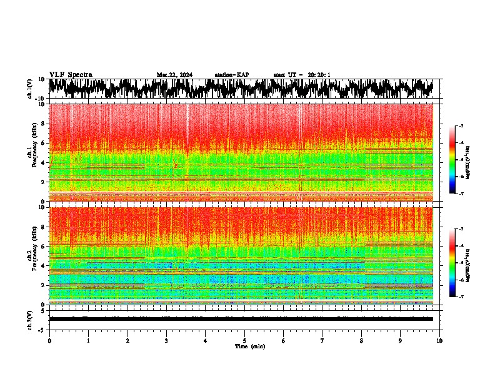Click the ch.2 frequency axis tick "2"
Screen dimensions: 495x382
pos(44,285)
